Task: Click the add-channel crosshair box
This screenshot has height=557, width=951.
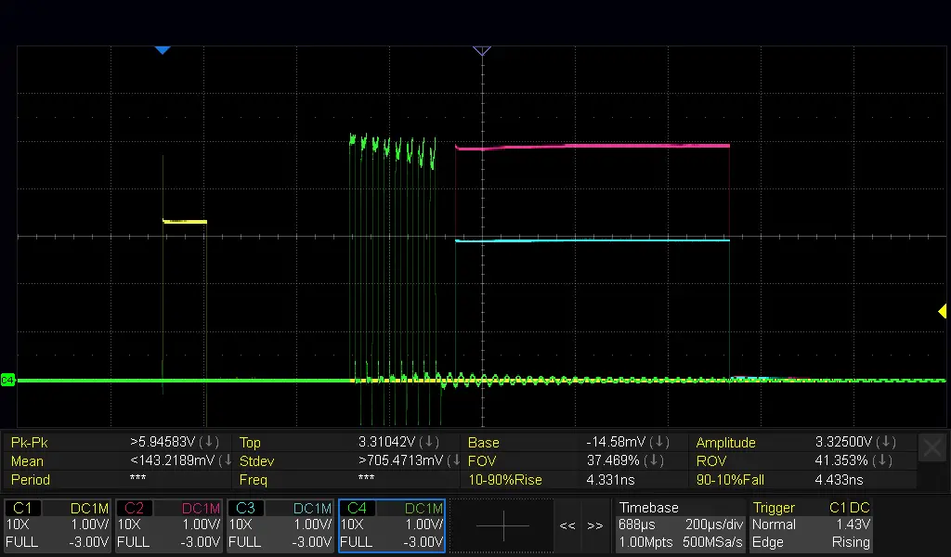Action: [x=502, y=525]
